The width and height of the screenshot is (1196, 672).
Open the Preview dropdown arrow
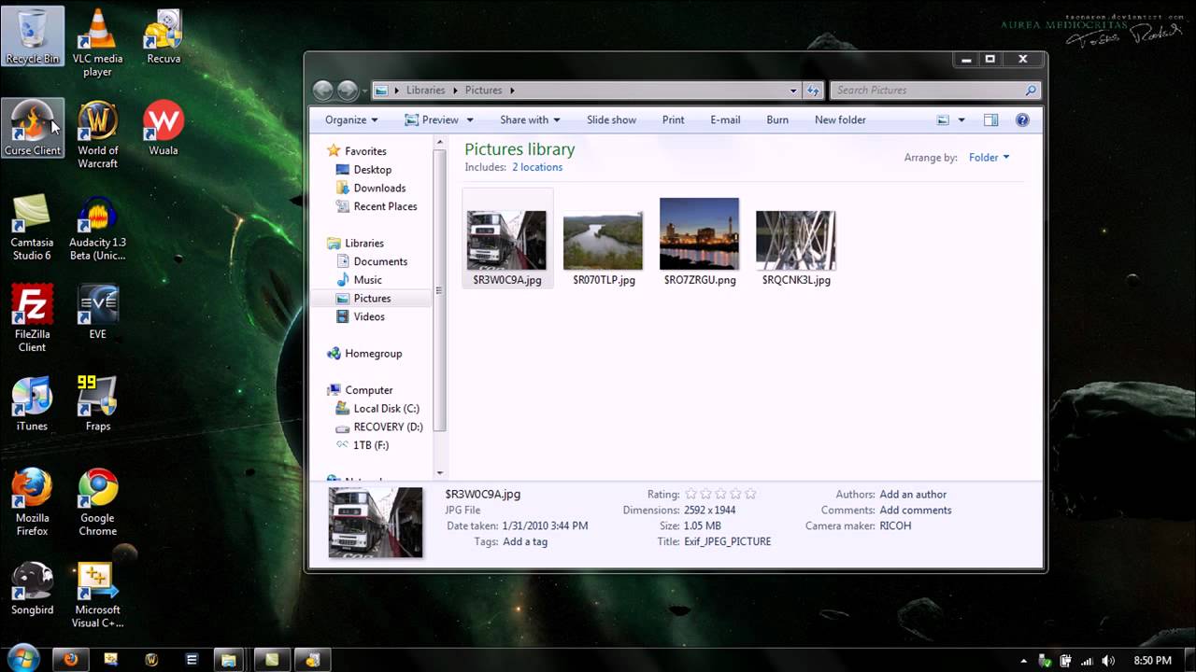(470, 119)
